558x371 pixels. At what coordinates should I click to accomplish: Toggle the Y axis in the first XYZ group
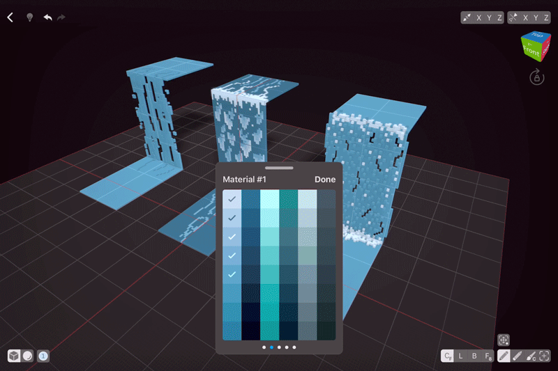(x=490, y=18)
